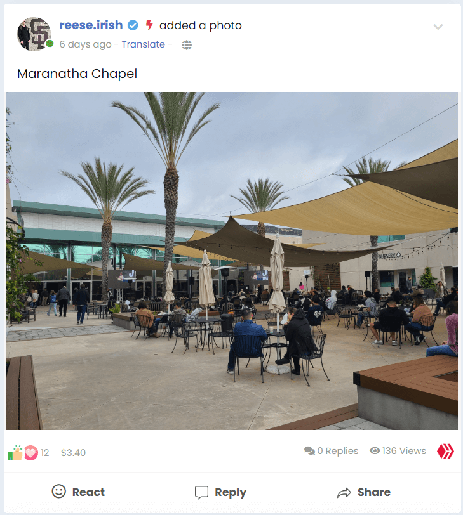Click the 6 days ago timestamp
Viewport: 463px width, 515px height.
[x=86, y=44]
